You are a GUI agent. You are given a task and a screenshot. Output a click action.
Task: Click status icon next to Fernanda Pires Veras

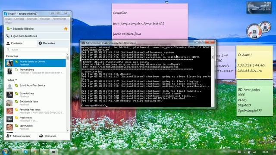click(16, 110)
